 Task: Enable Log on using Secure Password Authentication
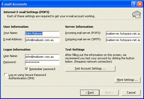click(6, 75)
